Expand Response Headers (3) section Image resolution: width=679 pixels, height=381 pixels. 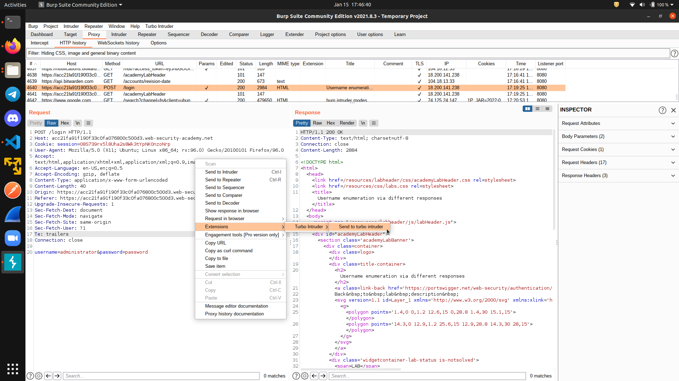click(618, 176)
